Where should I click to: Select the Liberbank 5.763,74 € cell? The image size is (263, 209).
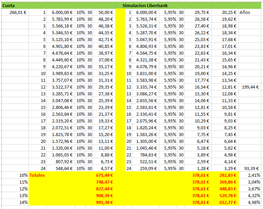pyautogui.click(x=145, y=19)
